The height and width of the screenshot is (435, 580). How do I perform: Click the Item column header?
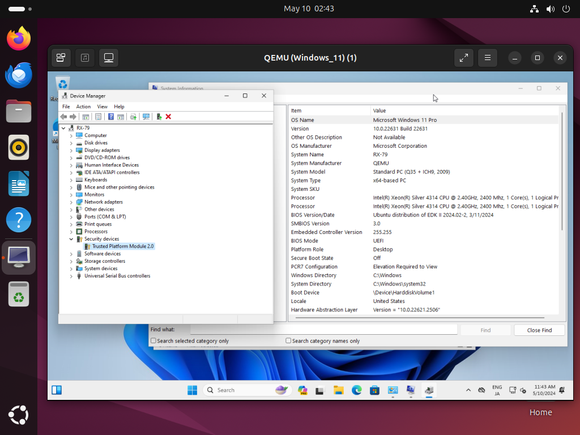(329, 110)
